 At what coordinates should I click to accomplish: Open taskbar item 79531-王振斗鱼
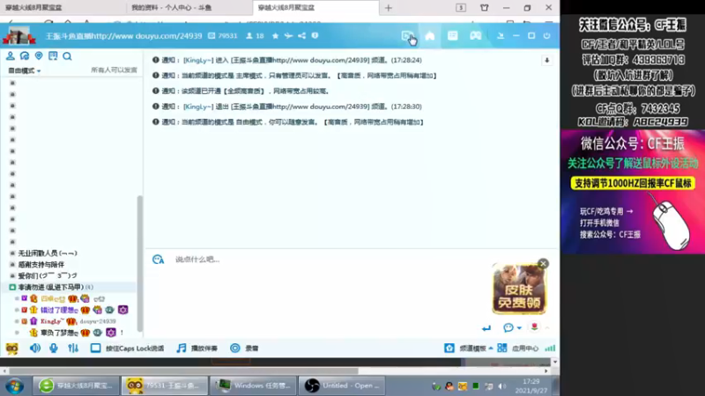(x=165, y=386)
